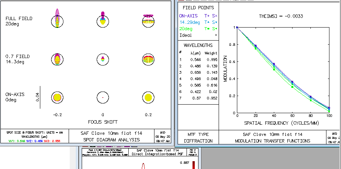Click the weight value 0.816

click(212, 85)
